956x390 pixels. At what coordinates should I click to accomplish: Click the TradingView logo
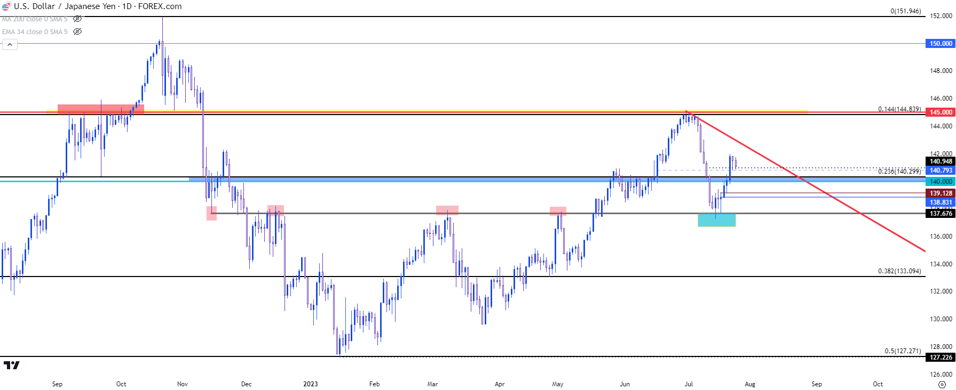11,365
